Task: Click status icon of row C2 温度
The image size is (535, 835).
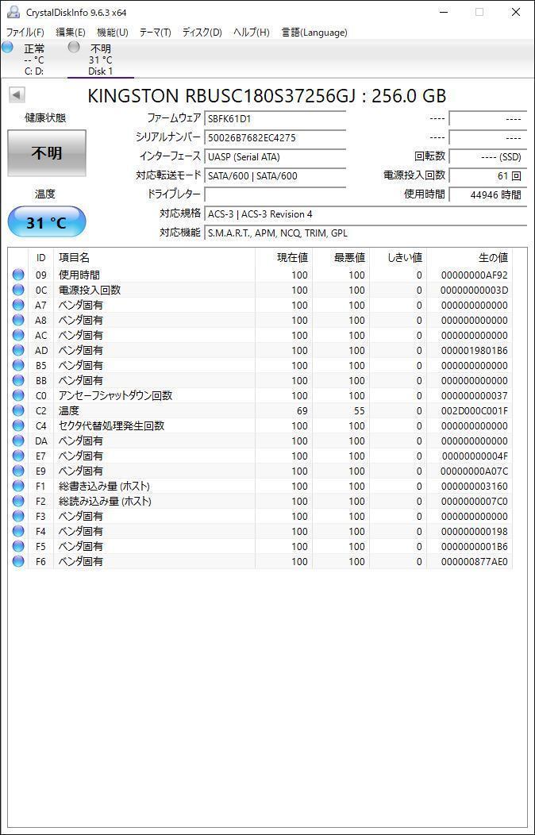Action: click(x=18, y=410)
